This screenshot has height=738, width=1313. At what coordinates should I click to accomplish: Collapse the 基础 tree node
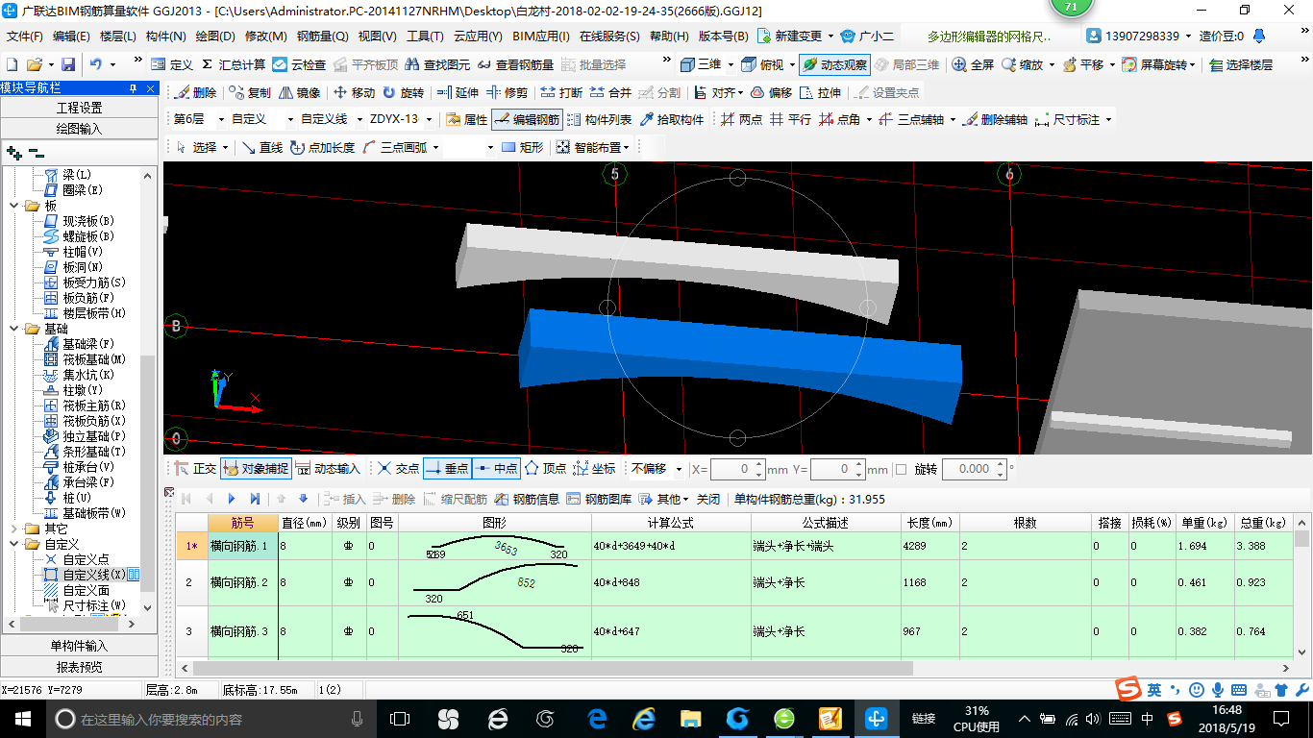click(14, 329)
